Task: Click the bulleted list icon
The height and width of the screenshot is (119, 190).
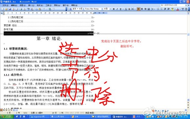Action: 161,9
